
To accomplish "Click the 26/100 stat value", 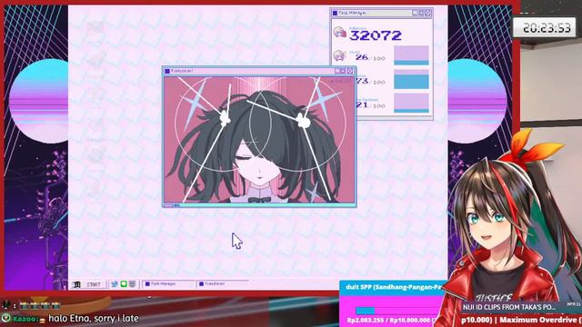I will click(x=370, y=58).
